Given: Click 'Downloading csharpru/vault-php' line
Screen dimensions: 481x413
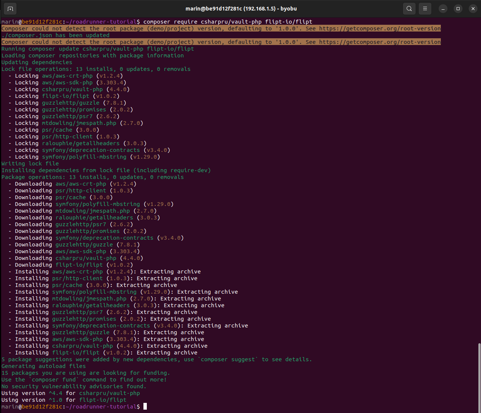Looking at the screenshot, I should click(76, 258).
